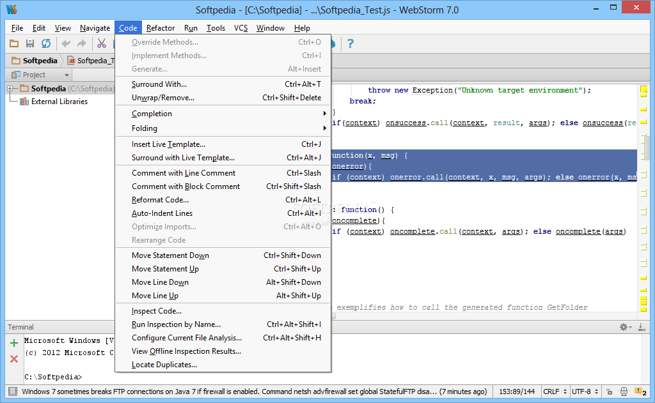This screenshot has height=403, width=655.
Task: Change line separator CRLF dropdown
Action: pyautogui.click(x=555, y=392)
